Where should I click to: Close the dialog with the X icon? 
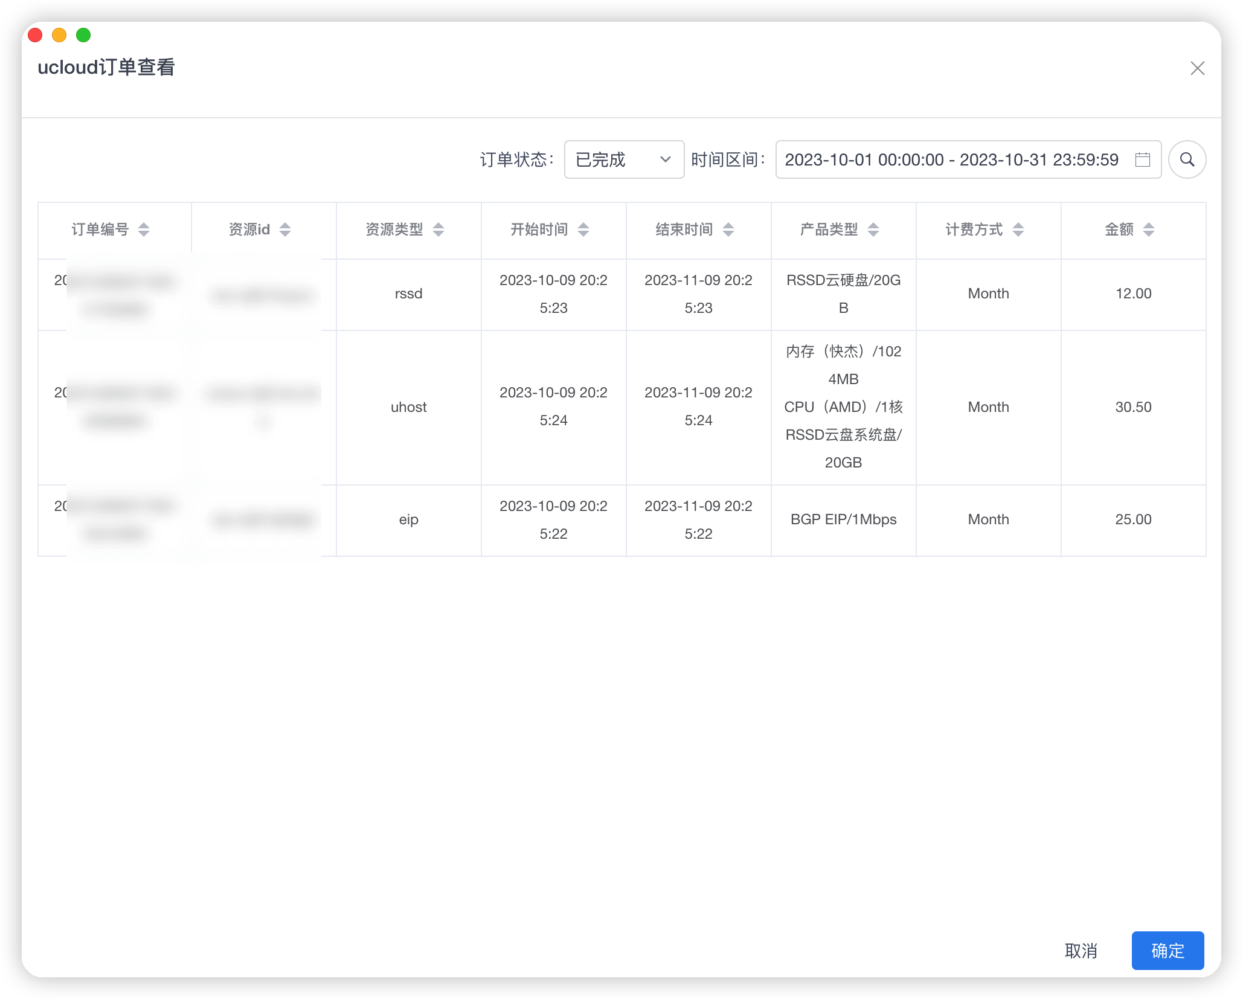pyautogui.click(x=1197, y=68)
